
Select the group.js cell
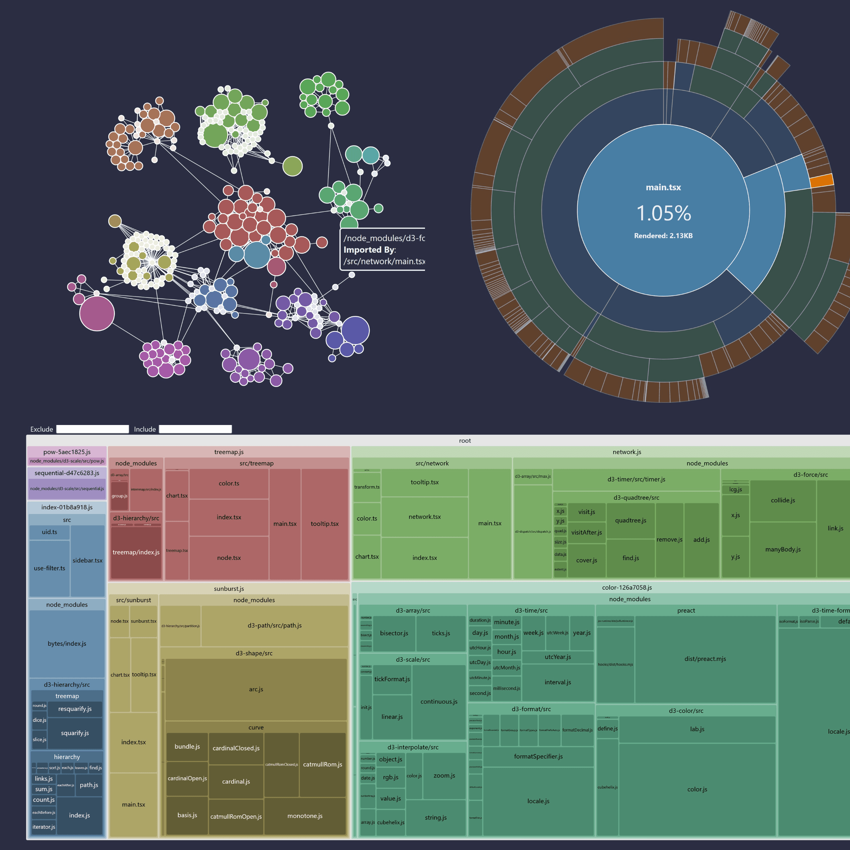[x=119, y=496]
